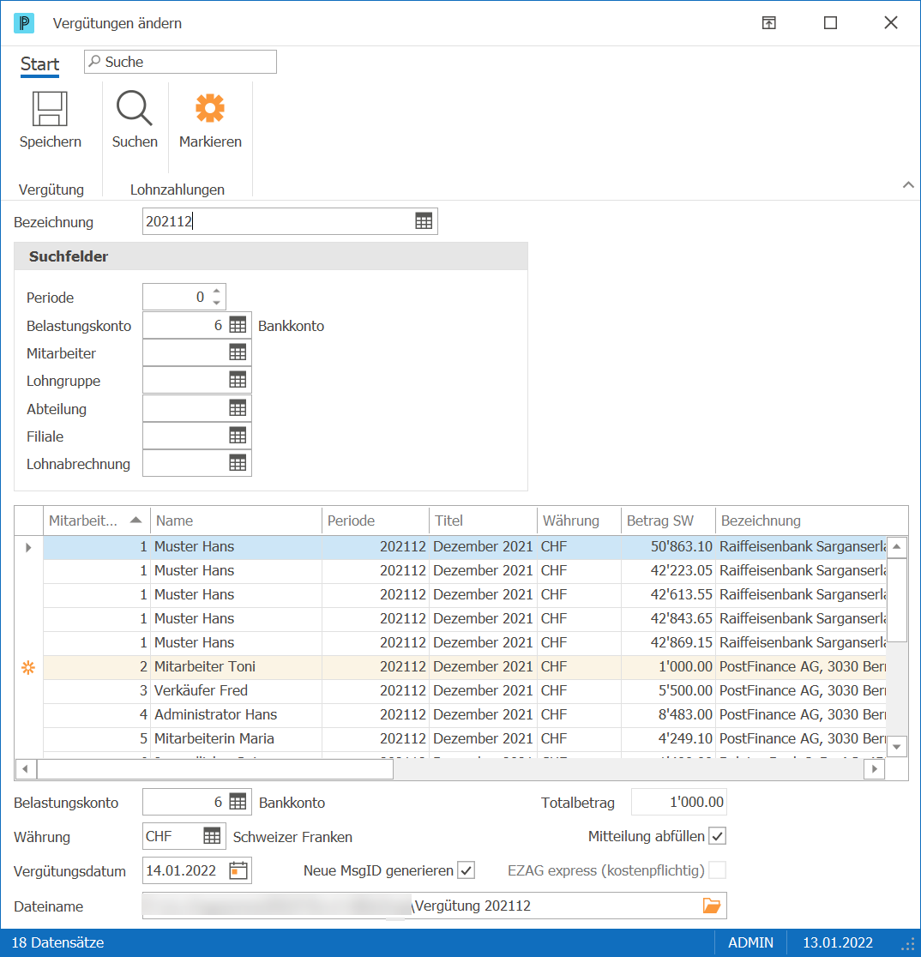921x957 pixels.
Task: Click the Währung column header
Action: (x=579, y=521)
